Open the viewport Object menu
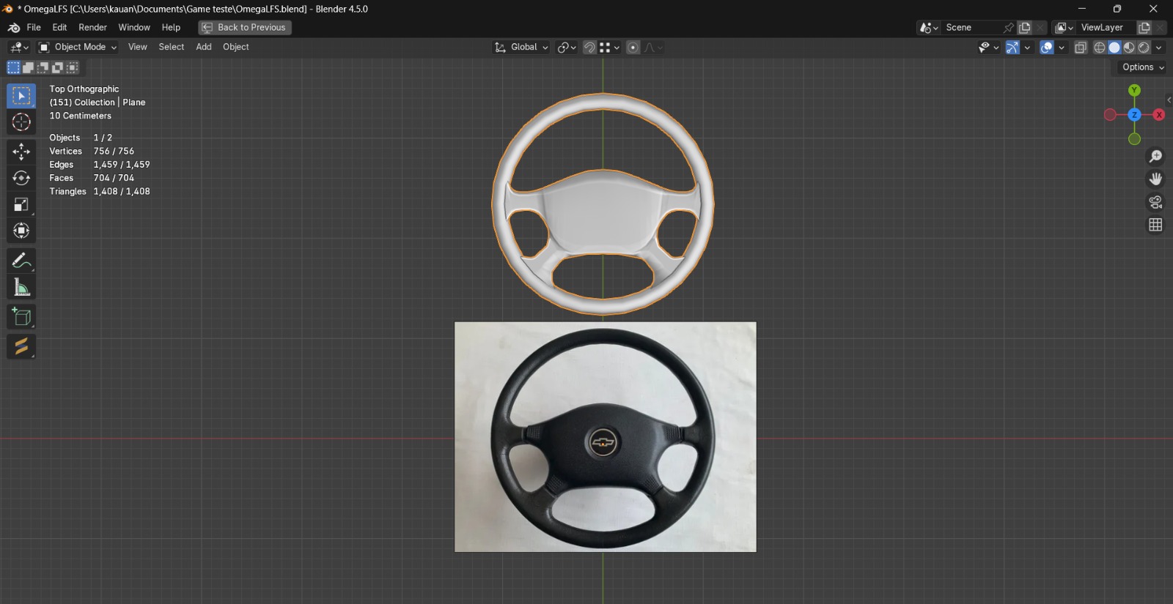Viewport: 1173px width, 604px height. coord(236,48)
